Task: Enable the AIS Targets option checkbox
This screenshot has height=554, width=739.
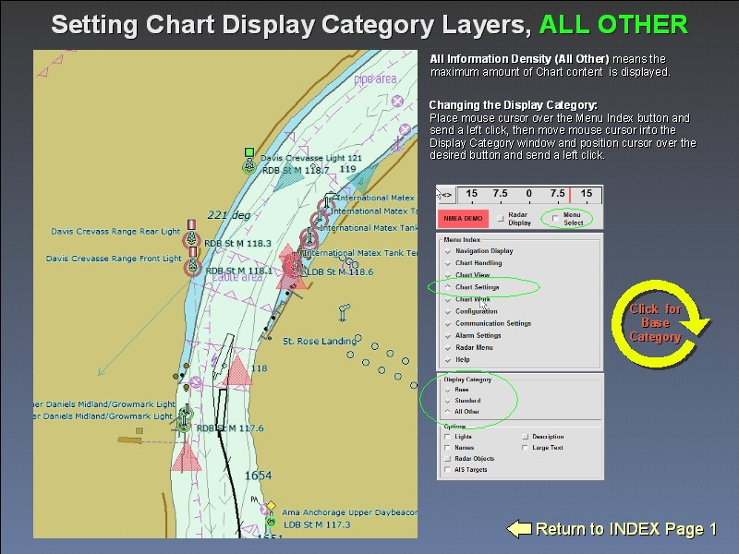Action: [x=448, y=470]
